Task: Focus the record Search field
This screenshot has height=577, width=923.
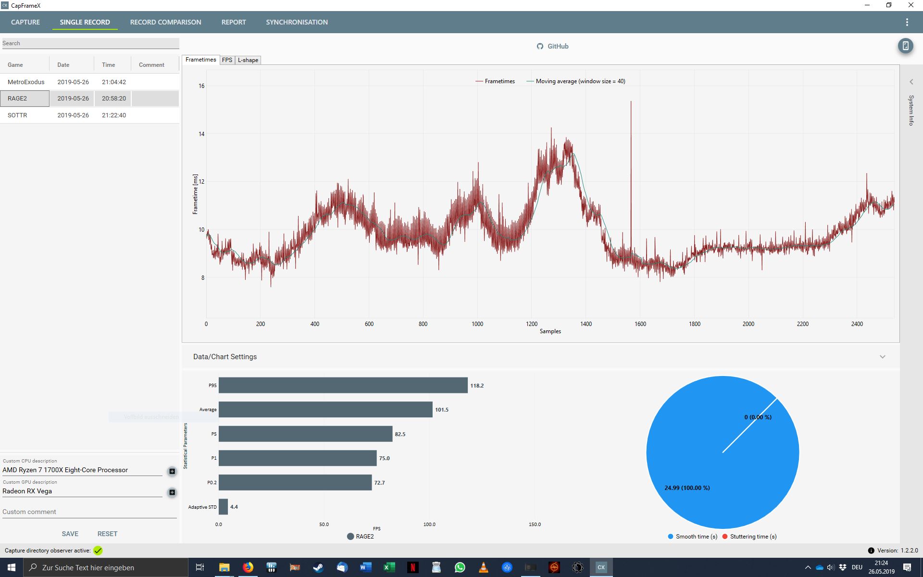Action: click(x=90, y=43)
